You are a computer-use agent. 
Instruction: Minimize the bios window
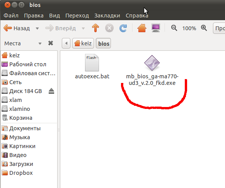(14, 5)
